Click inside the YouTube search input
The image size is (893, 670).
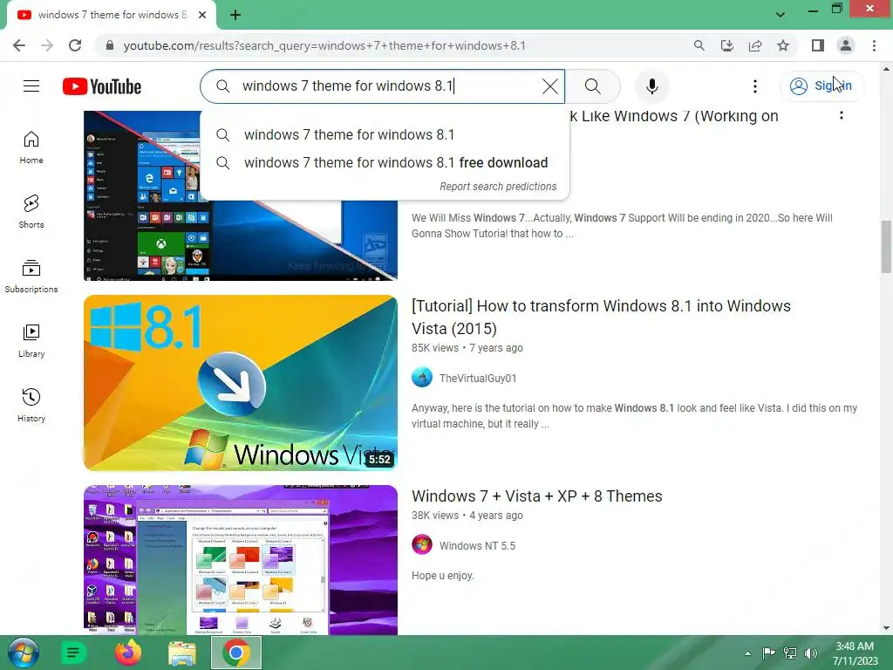[382, 86]
